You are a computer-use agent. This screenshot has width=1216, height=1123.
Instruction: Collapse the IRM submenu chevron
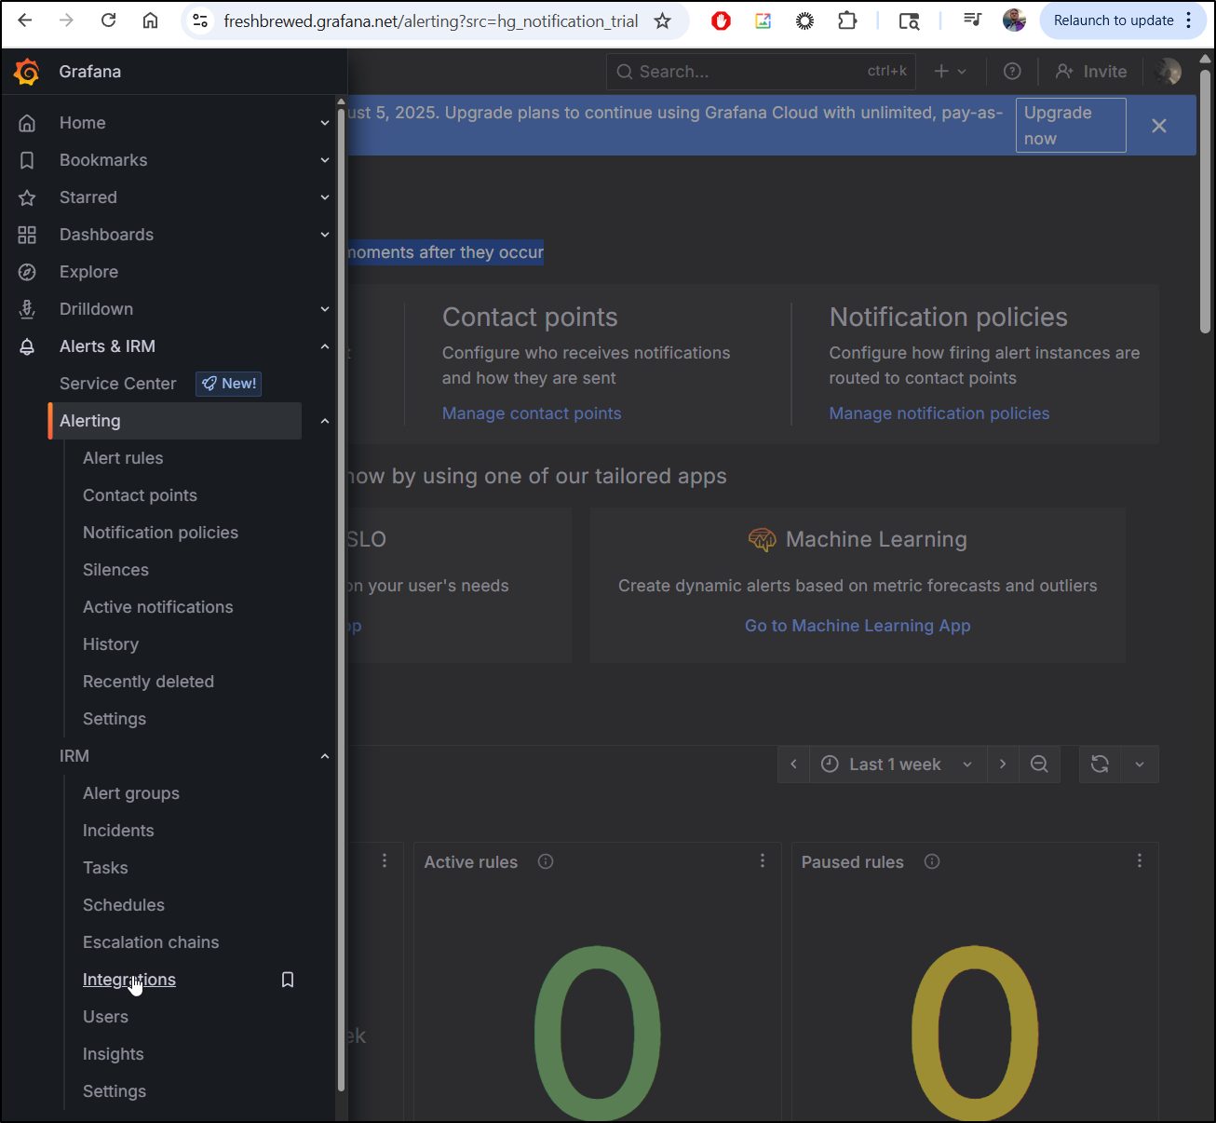[x=325, y=756]
